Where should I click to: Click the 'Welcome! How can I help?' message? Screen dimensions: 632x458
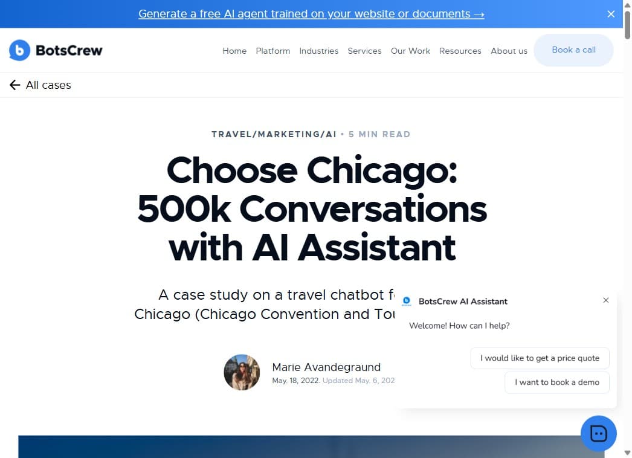(x=459, y=326)
